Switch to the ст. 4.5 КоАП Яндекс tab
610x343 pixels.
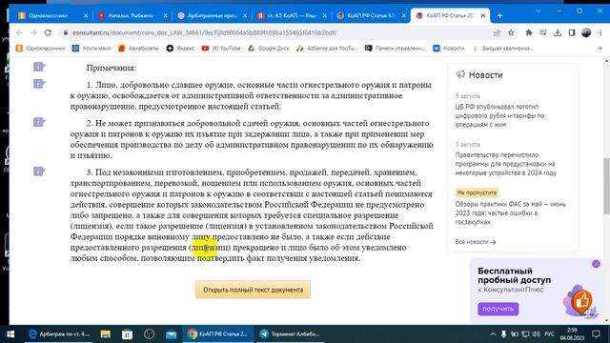click(291, 15)
